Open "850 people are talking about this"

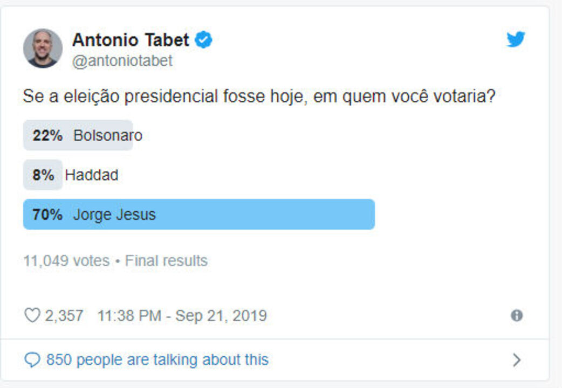[157, 360]
